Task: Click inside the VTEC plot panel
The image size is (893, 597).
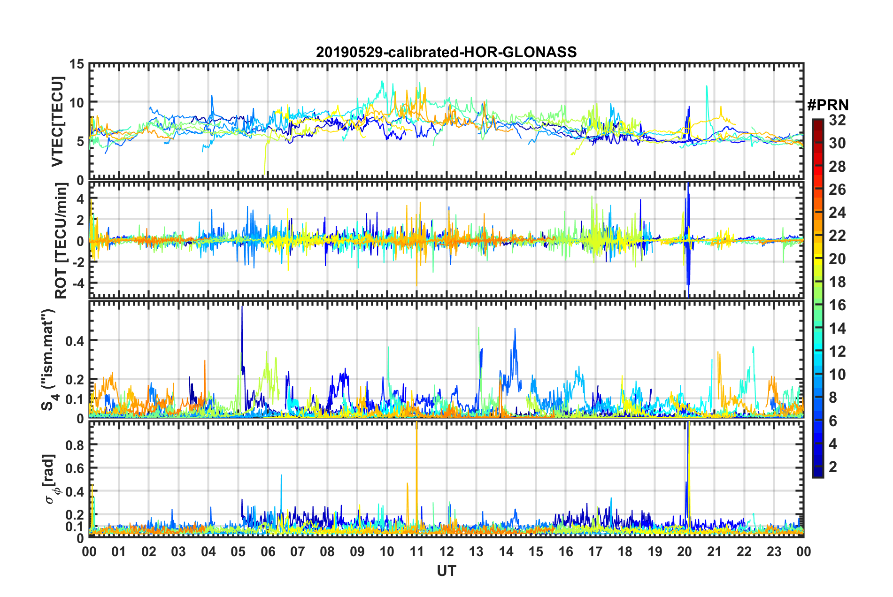Action: coord(446,122)
